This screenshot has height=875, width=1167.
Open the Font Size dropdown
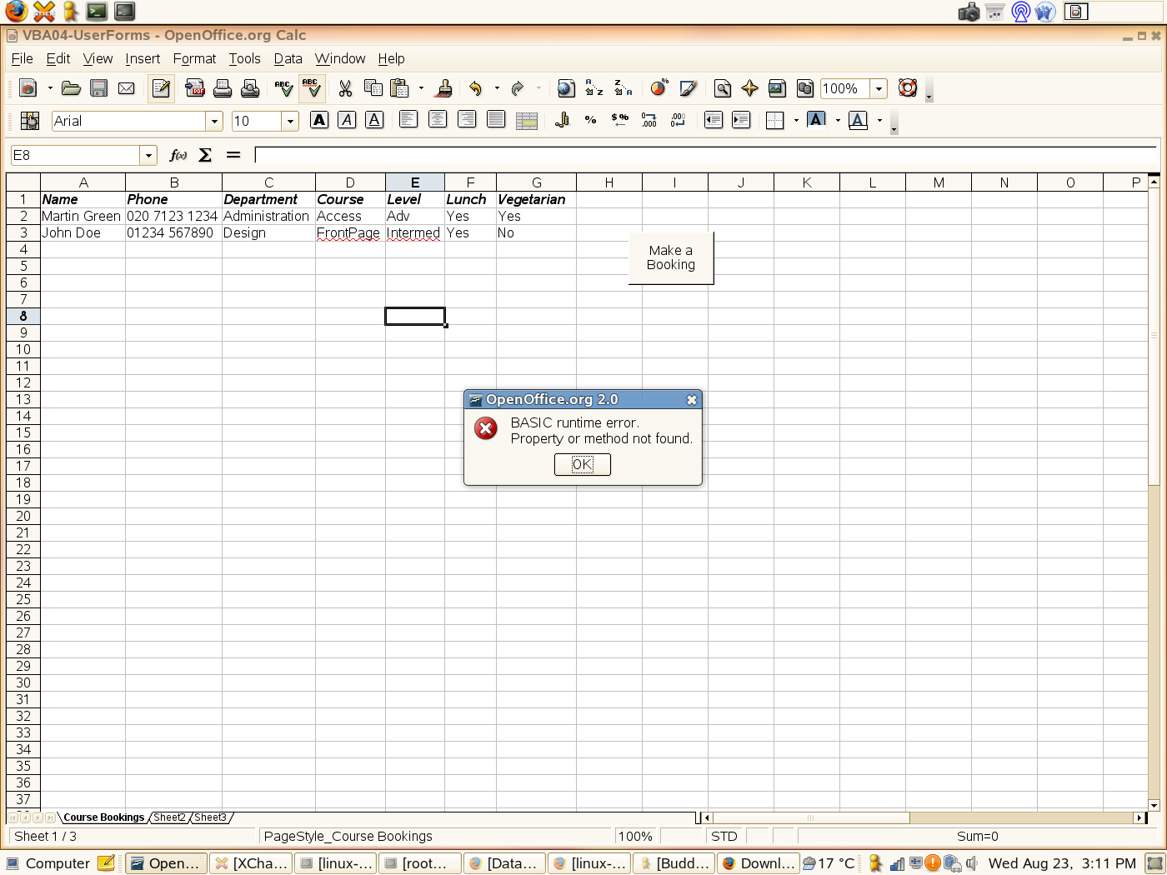[x=290, y=122]
